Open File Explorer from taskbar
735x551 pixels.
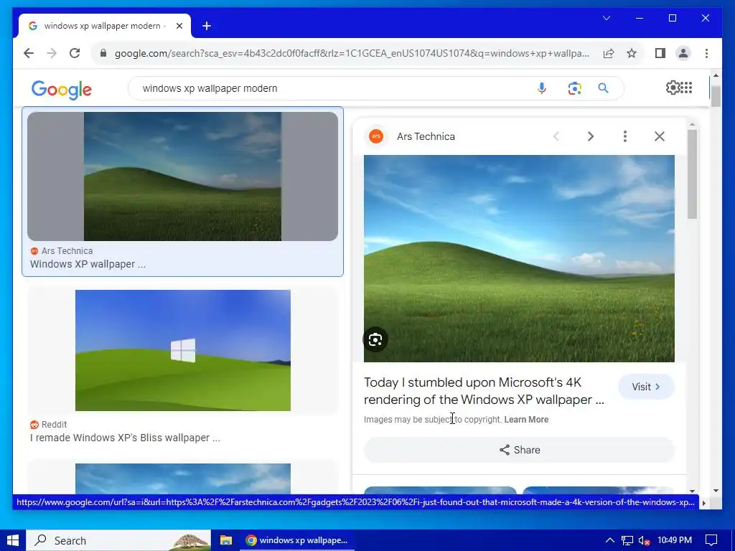point(226,540)
